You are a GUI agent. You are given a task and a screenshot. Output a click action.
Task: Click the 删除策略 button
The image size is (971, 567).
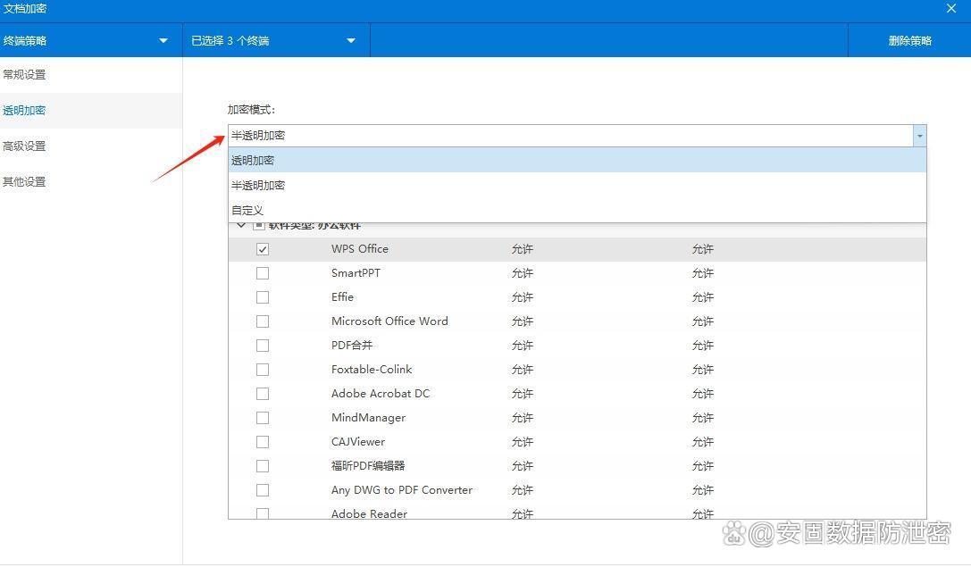pyautogui.click(x=909, y=41)
